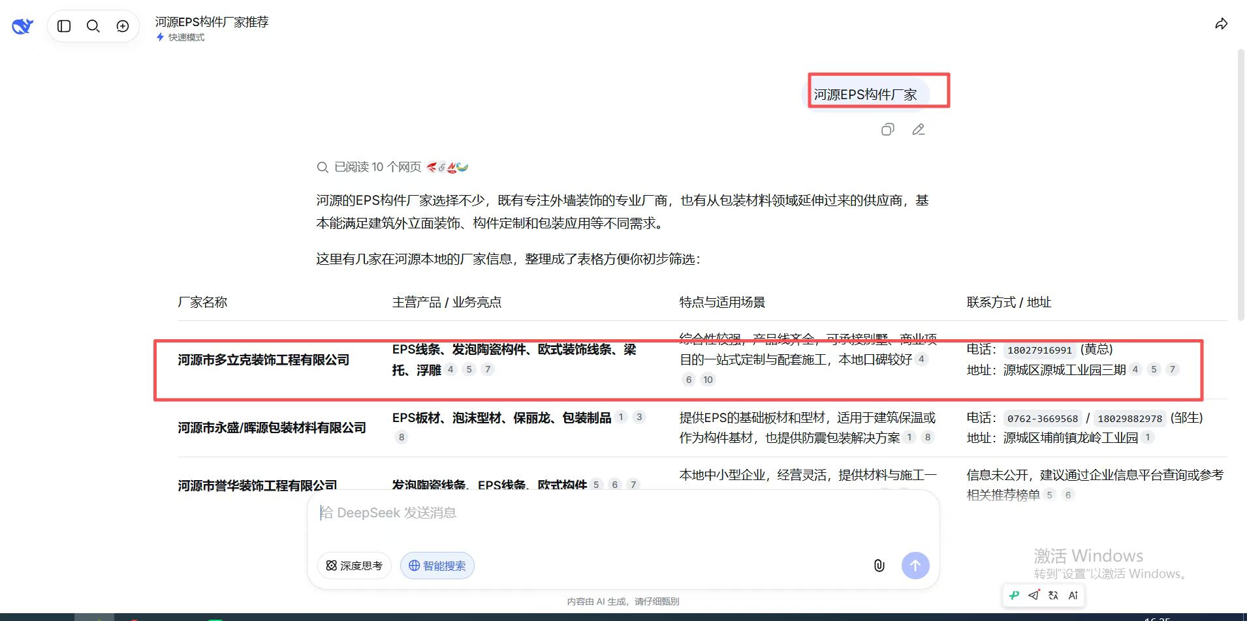Open citation badge 3 after 包装制品

pos(639,417)
